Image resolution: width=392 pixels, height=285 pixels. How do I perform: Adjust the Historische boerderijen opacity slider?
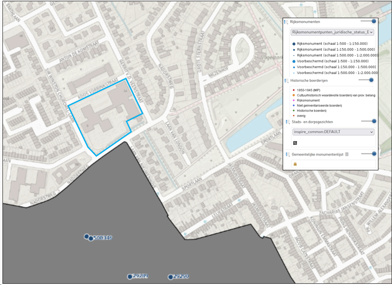tap(366, 80)
